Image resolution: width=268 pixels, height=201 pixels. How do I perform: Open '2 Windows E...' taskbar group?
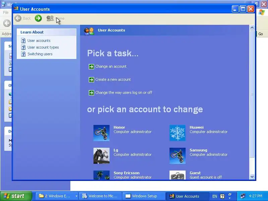[x=58, y=196]
